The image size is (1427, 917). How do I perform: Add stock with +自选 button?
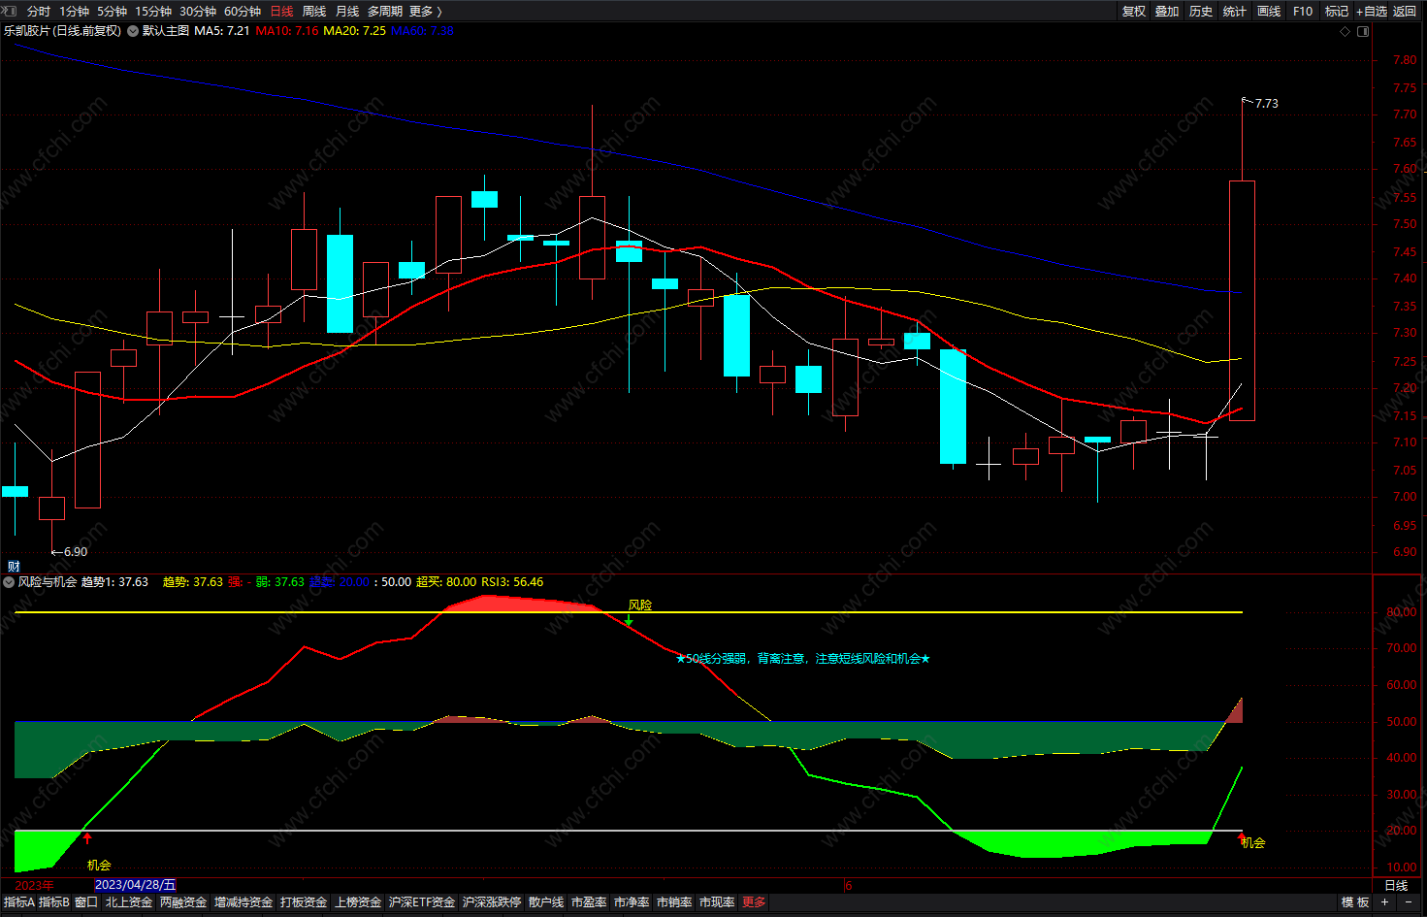(1372, 11)
